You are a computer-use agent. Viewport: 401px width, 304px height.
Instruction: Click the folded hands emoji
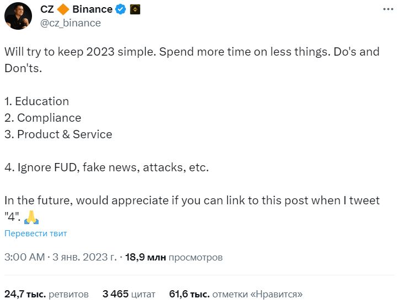pos(31,217)
